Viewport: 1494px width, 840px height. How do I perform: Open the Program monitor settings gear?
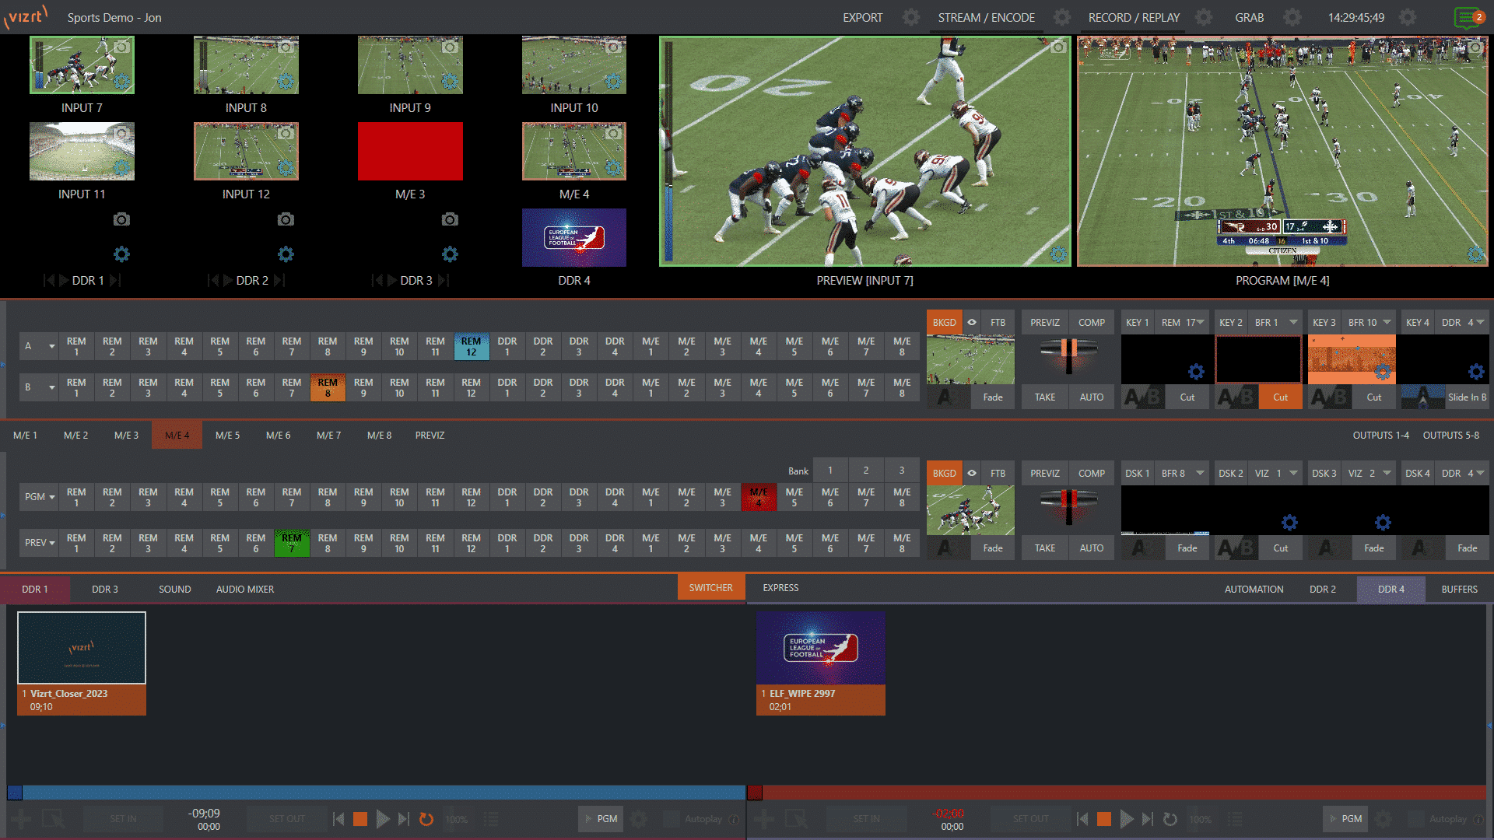coord(1475,254)
